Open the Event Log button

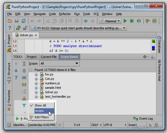coord(143,119)
